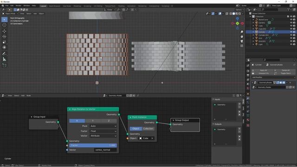Open the Window menu

pos(26,6)
